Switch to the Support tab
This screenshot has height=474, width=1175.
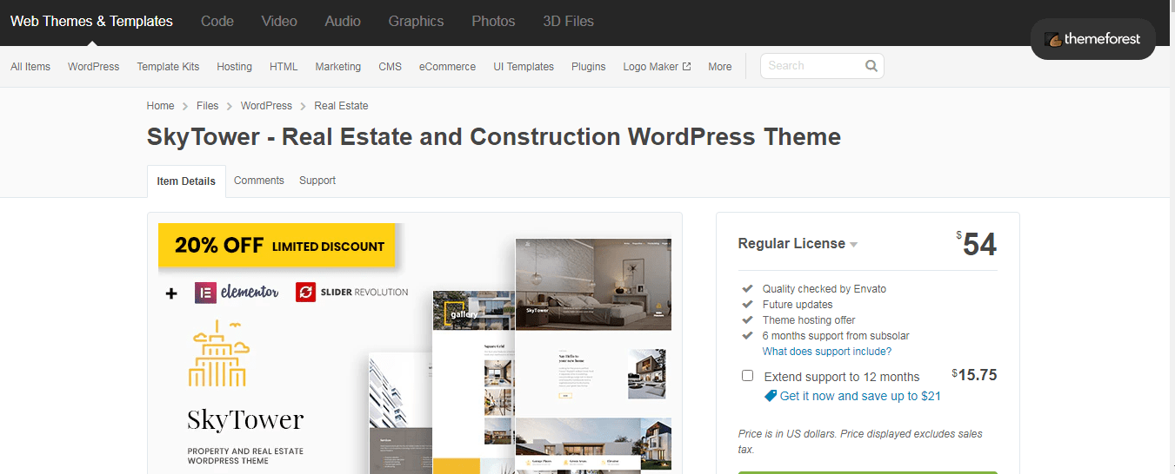[x=317, y=181]
